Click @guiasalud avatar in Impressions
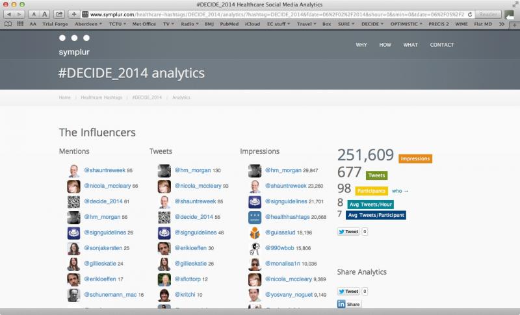The image size is (520, 315). (x=255, y=233)
